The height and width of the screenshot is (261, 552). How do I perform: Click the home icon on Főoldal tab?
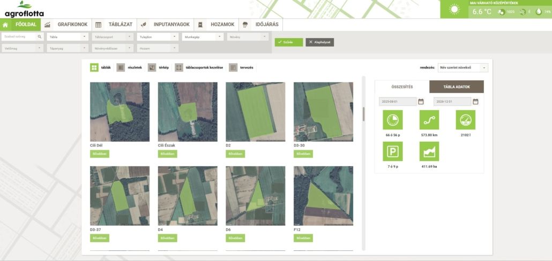(5, 25)
